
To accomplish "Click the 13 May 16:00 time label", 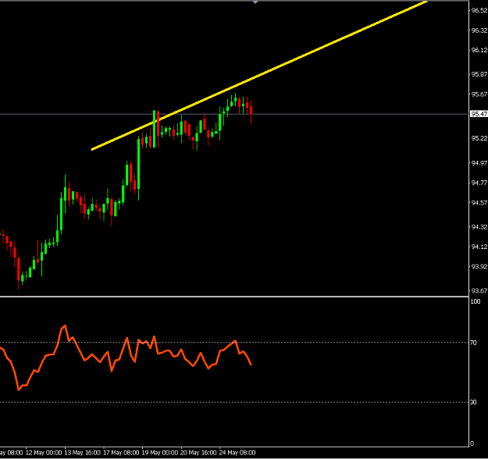I will coord(83,453).
